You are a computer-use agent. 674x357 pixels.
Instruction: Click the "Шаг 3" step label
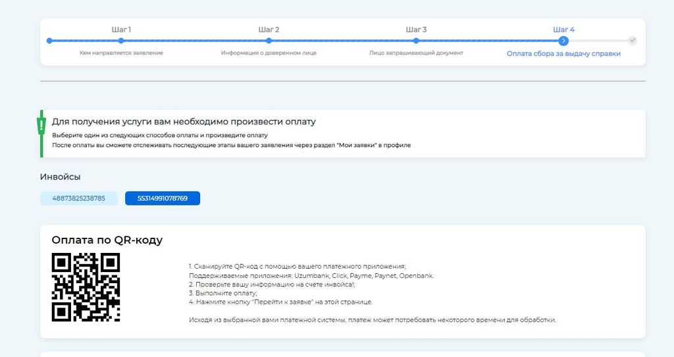coord(416,30)
